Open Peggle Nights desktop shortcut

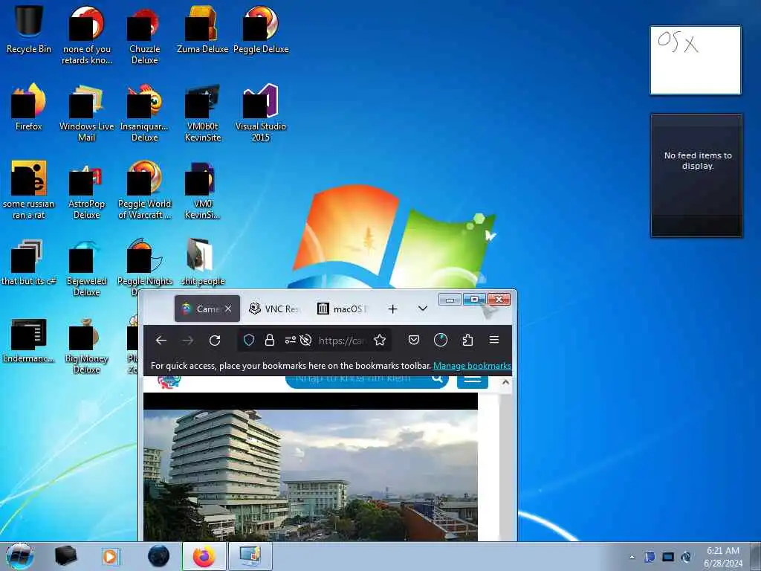pos(145,262)
